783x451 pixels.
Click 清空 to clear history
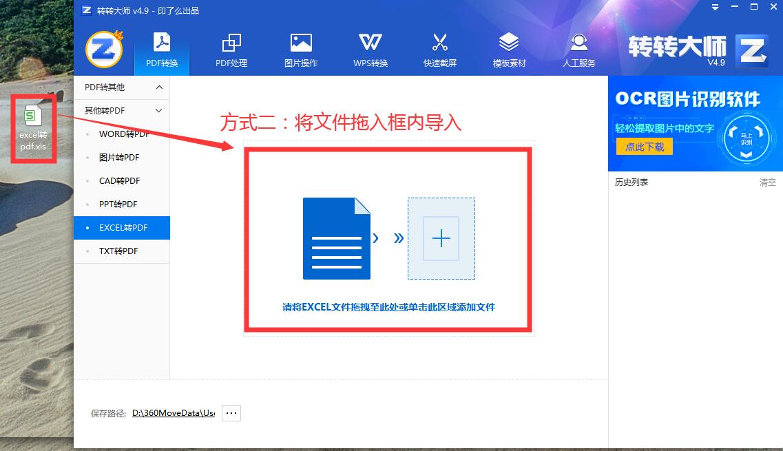coord(768,182)
